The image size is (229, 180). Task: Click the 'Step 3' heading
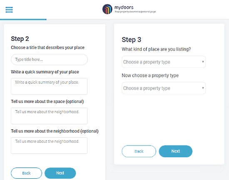[132, 39]
